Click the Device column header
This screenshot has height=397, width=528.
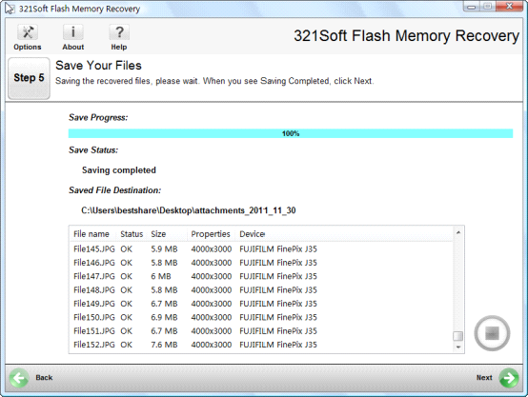[252, 234]
